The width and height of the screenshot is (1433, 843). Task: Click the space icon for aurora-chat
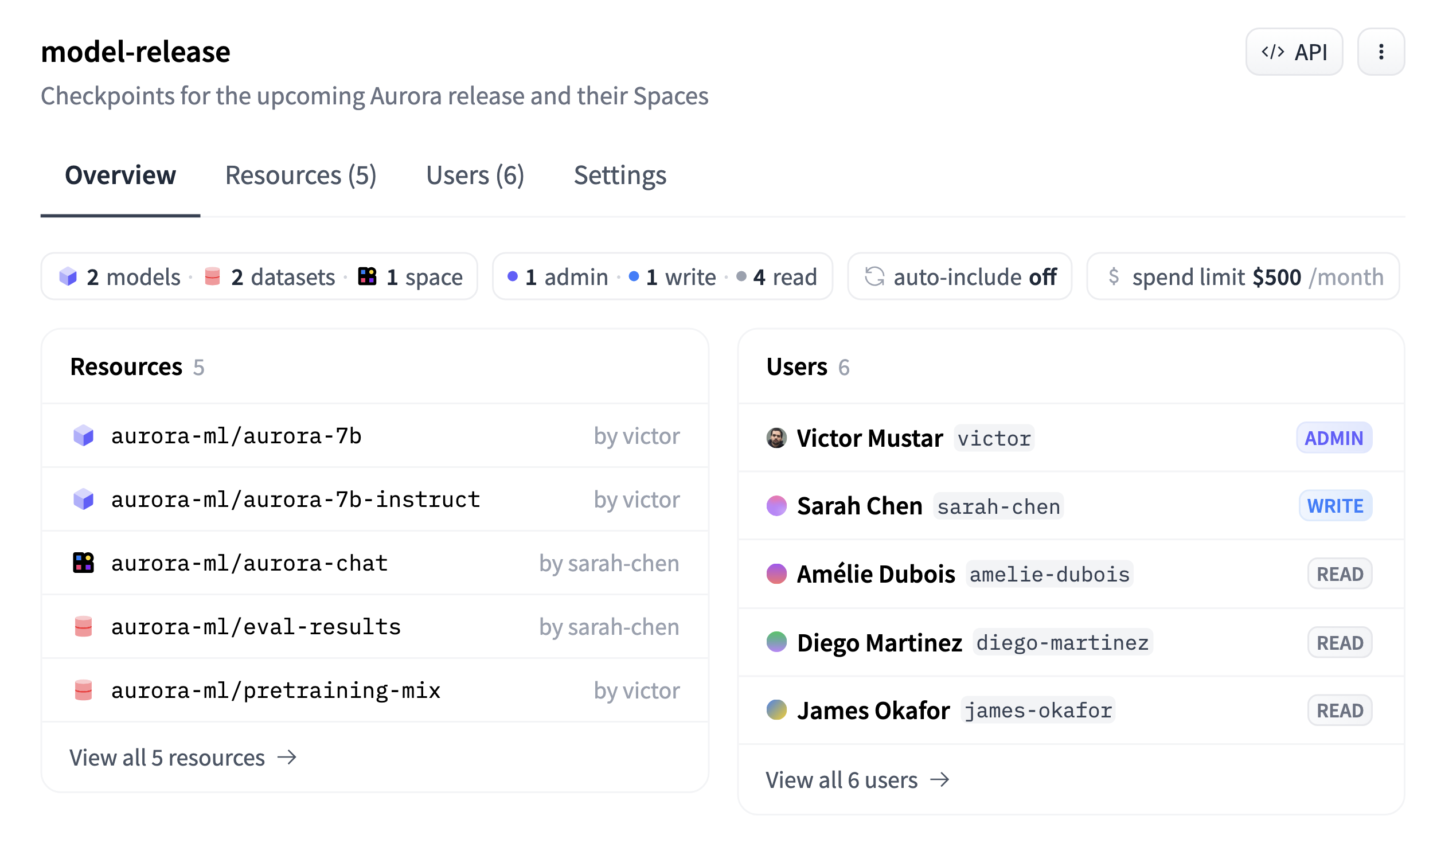[84, 563]
